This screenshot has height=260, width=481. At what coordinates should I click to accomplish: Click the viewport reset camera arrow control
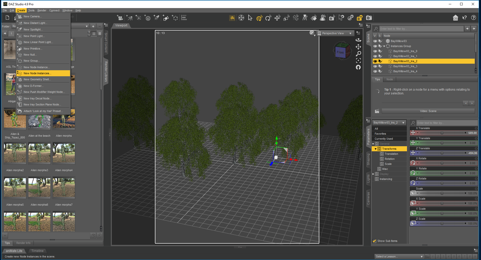[x=358, y=67]
